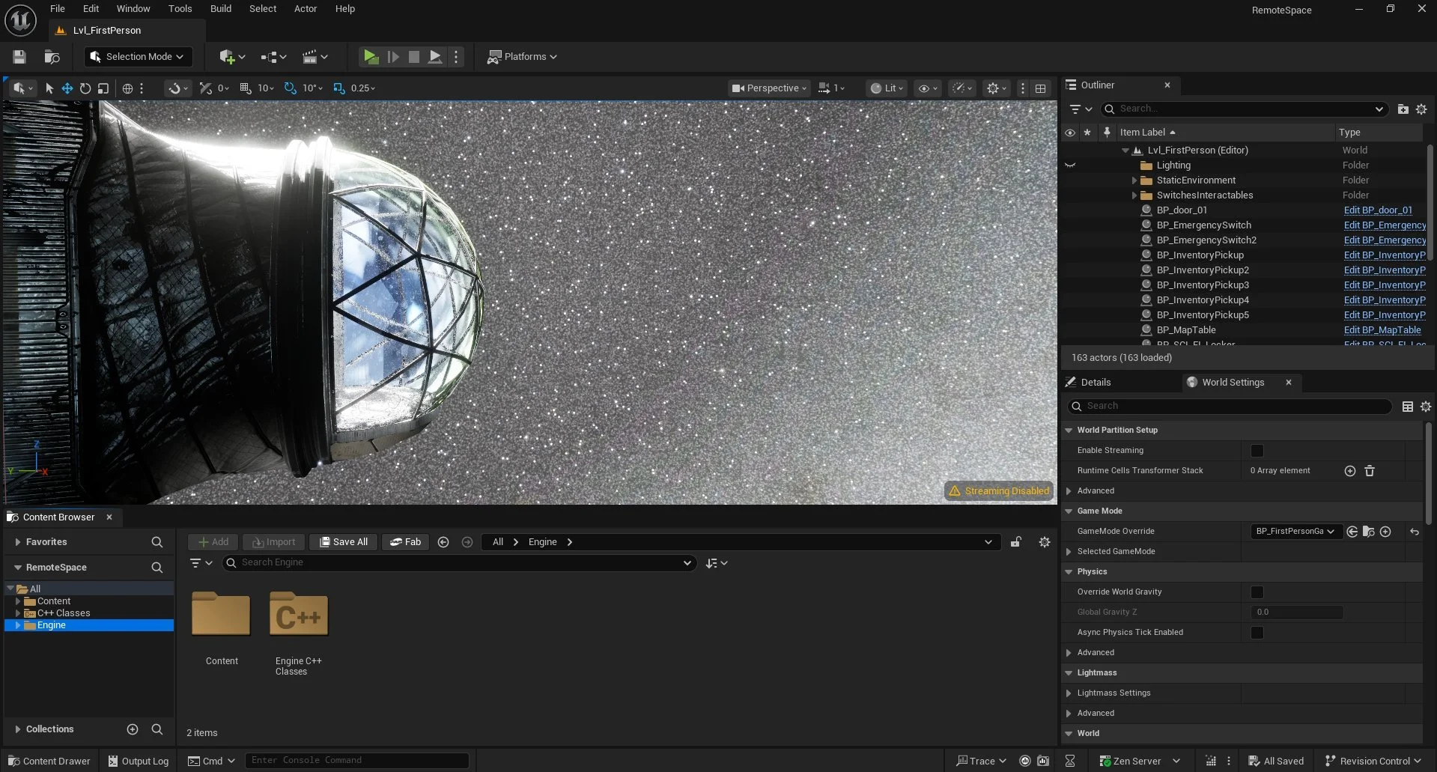
Task: Enable the Enable Streaming checkbox
Action: pos(1257,451)
